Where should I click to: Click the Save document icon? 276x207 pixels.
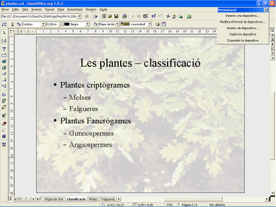[116, 16]
